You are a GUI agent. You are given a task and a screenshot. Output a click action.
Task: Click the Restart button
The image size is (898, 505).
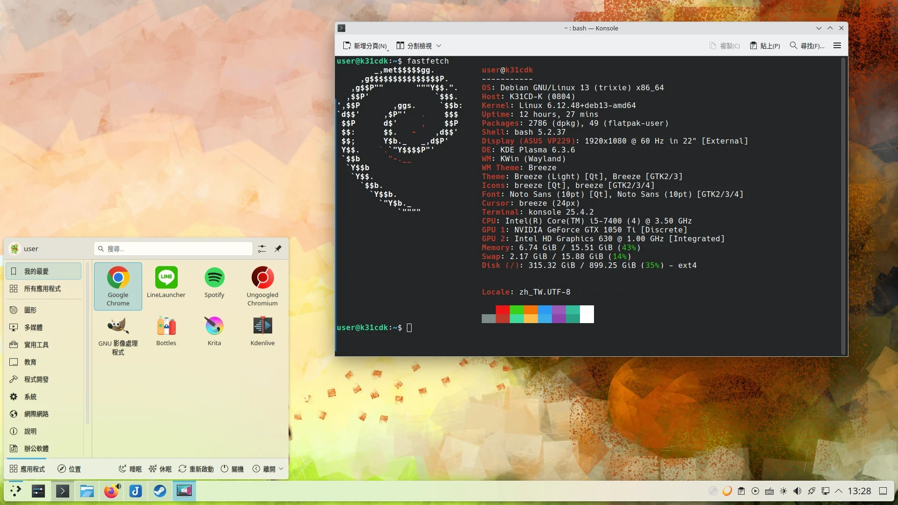click(196, 469)
